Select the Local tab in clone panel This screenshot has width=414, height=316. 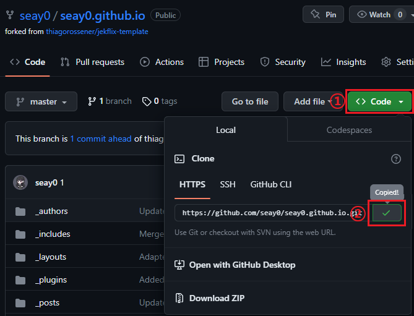point(226,130)
